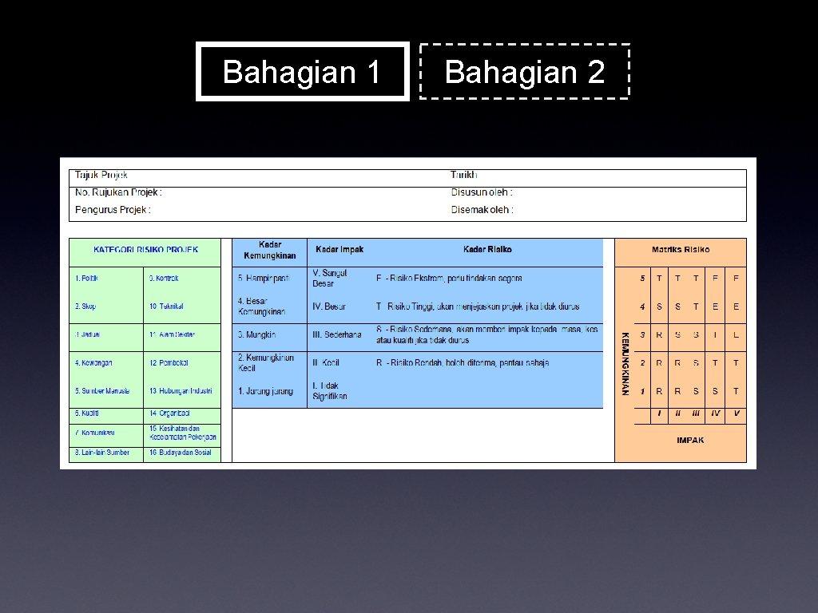The image size is (818, 613).
Task: Select the R - Risiko Rendah description
Action: point(463,363)
